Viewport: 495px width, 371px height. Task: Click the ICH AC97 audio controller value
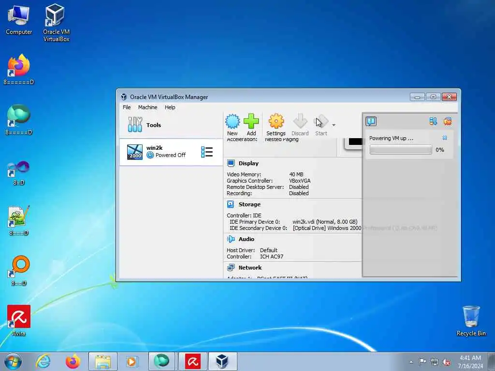[x=272, y=257]
